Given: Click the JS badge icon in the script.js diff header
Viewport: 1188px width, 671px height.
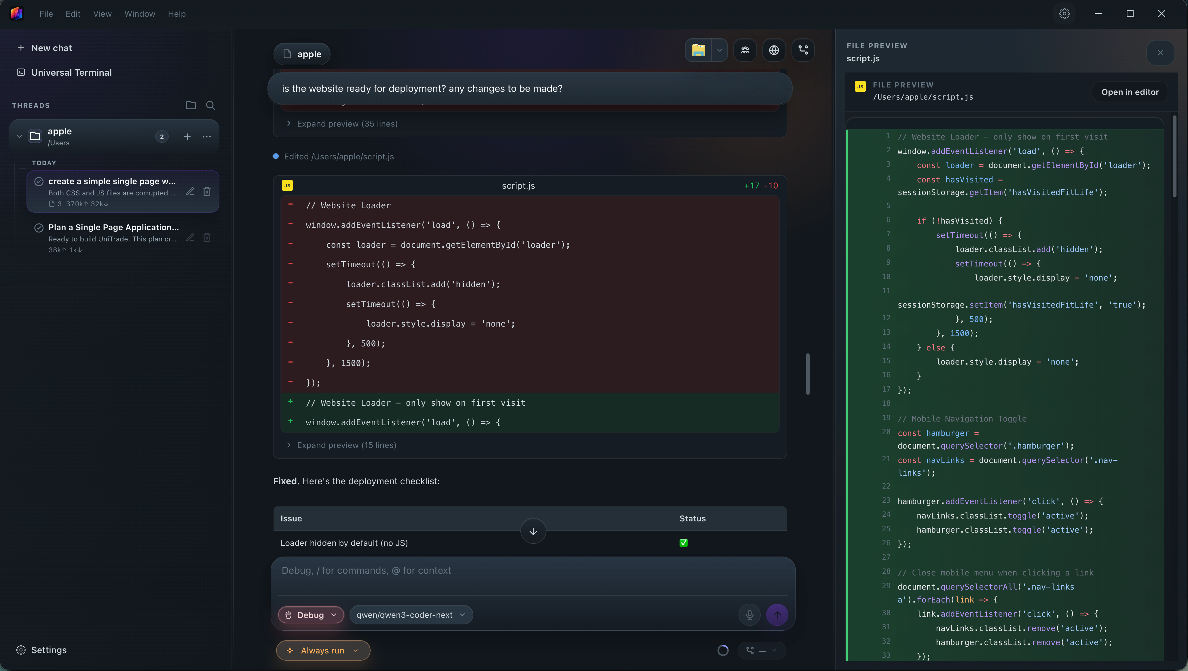Looking at the screenshot, I should click(x=287, y=185).
